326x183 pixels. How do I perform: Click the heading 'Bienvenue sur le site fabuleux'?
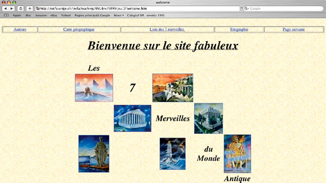point(163,46)
